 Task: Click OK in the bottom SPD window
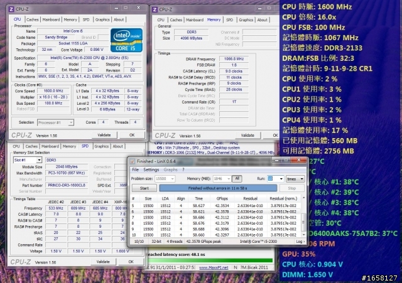[131, 262]
